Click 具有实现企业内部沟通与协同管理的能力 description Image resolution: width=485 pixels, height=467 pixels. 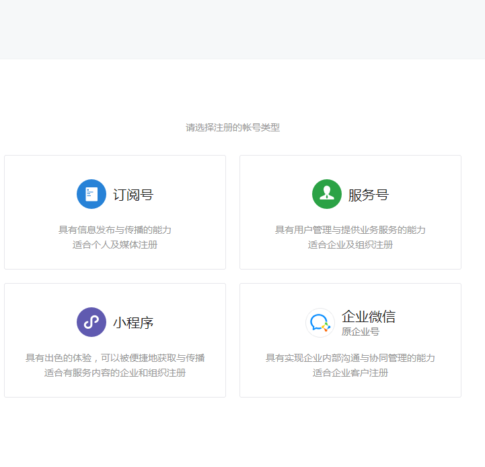pyautogui.click(x=350, y=358)
